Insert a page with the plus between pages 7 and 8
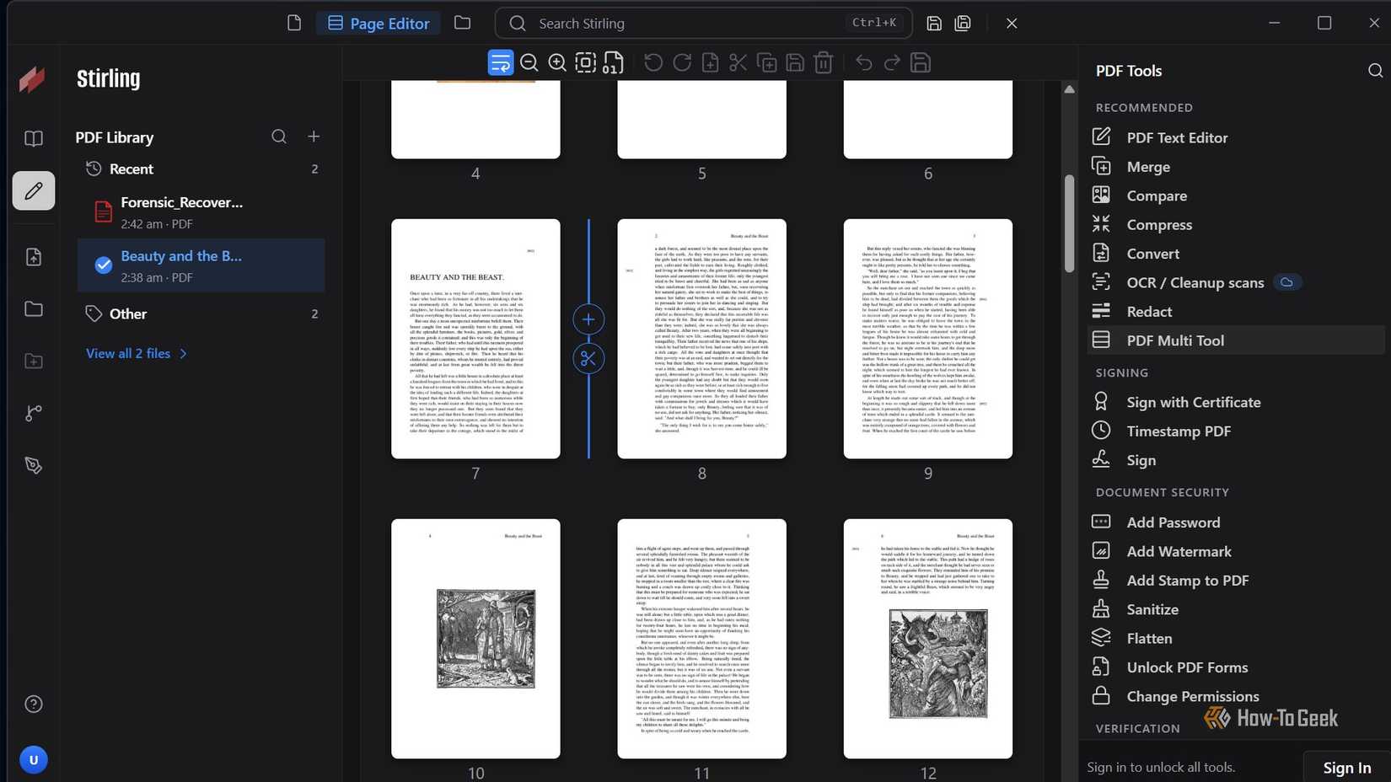The height and width of the screenshot is (782, 1391). (588, 319)
